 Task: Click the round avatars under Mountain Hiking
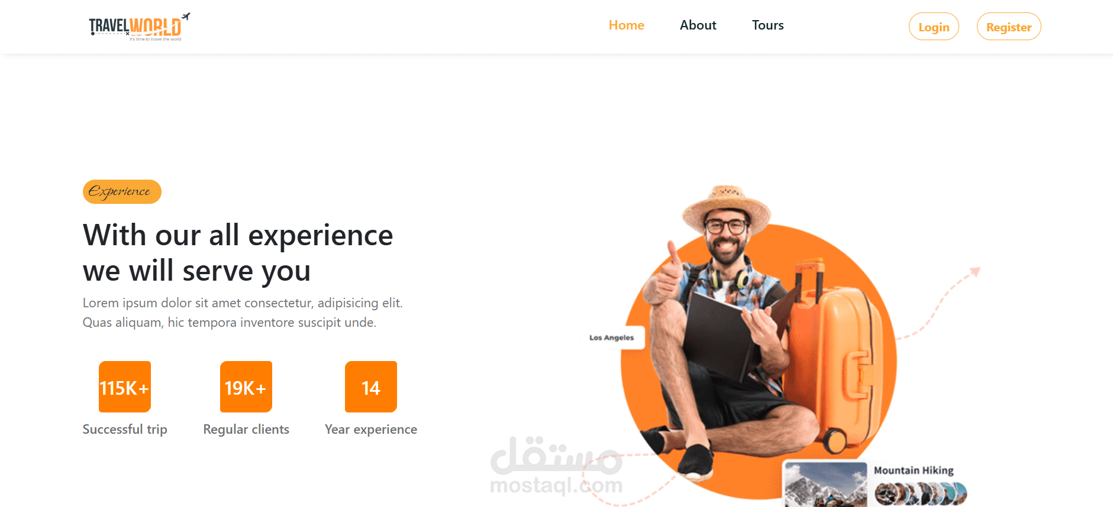tap(920, 494)
